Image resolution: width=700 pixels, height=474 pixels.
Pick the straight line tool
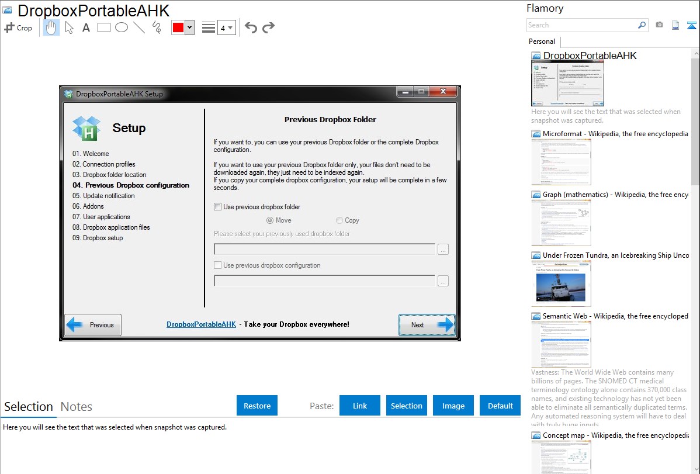tap(139, 27)
